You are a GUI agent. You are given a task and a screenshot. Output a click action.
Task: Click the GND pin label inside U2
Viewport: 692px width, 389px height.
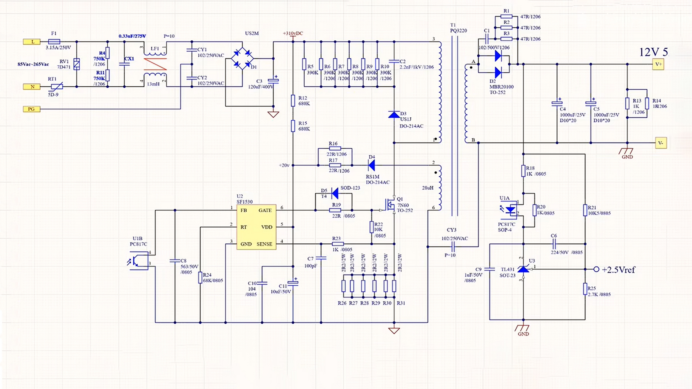246,244
